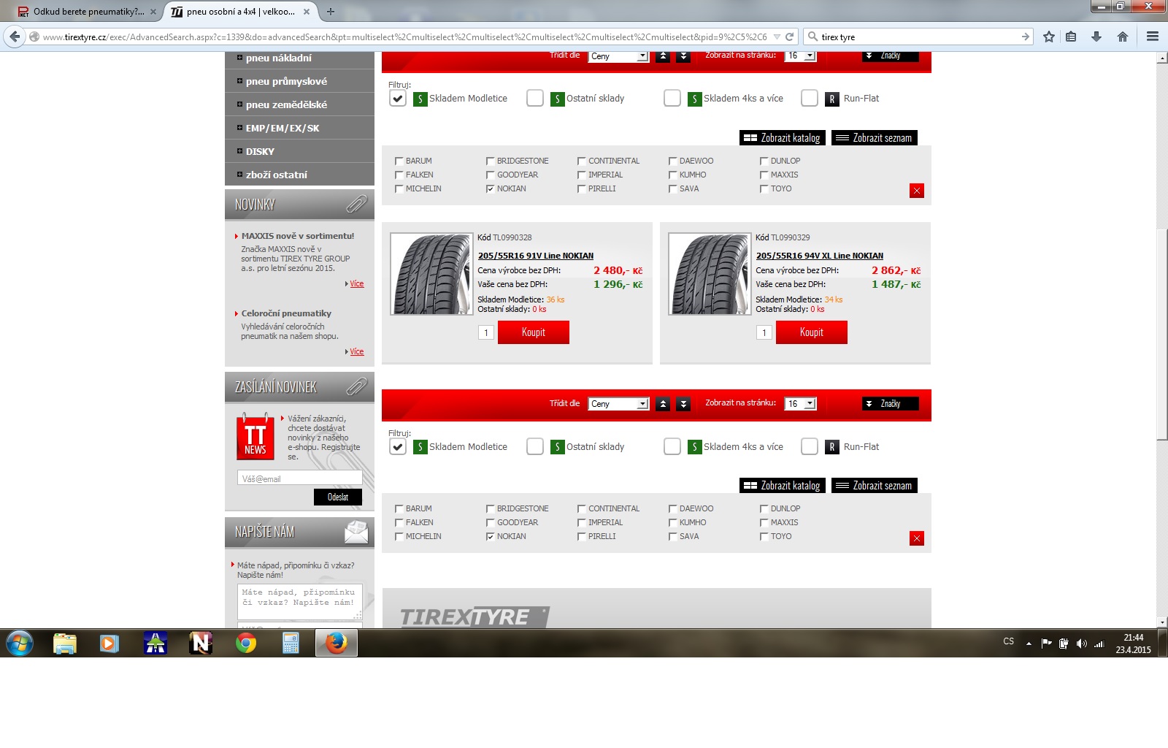Click the Windows Start orb
The image size is (1168, 748).
click(x=20, y=644)
